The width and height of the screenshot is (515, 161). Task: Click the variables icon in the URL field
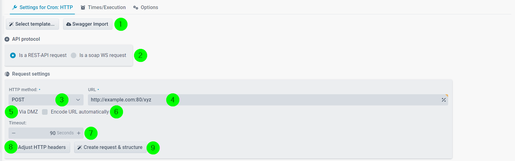[x=443, y=100]
